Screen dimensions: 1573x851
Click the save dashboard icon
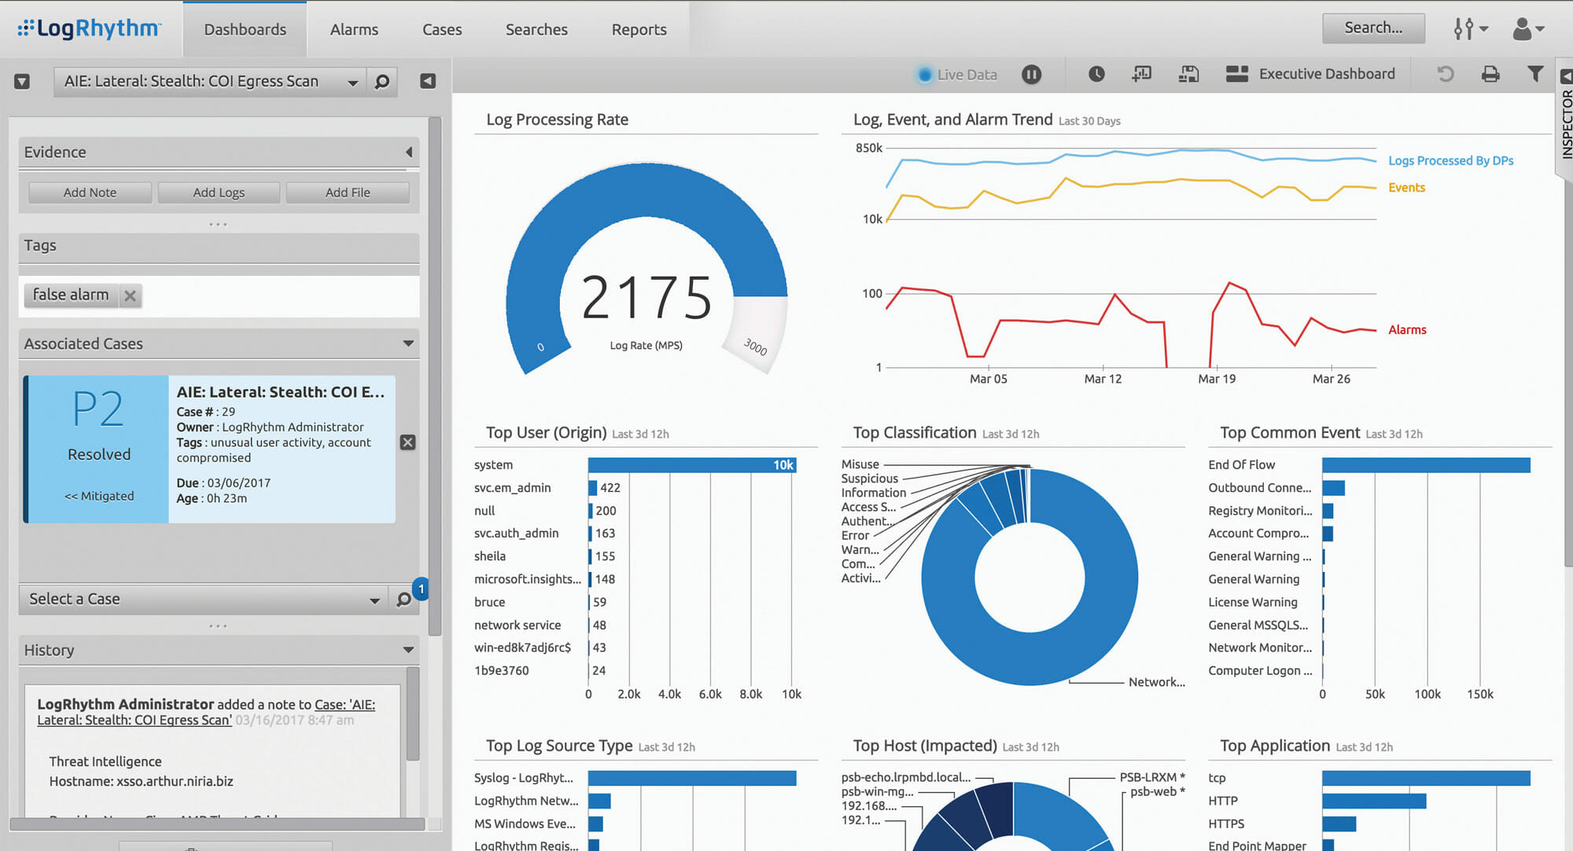point(1188,74)
